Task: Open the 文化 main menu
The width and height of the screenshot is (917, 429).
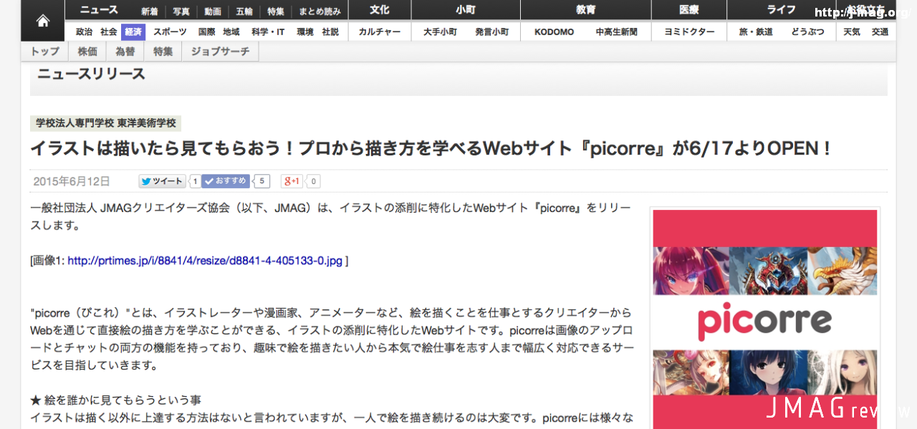Action: [380, 10]
